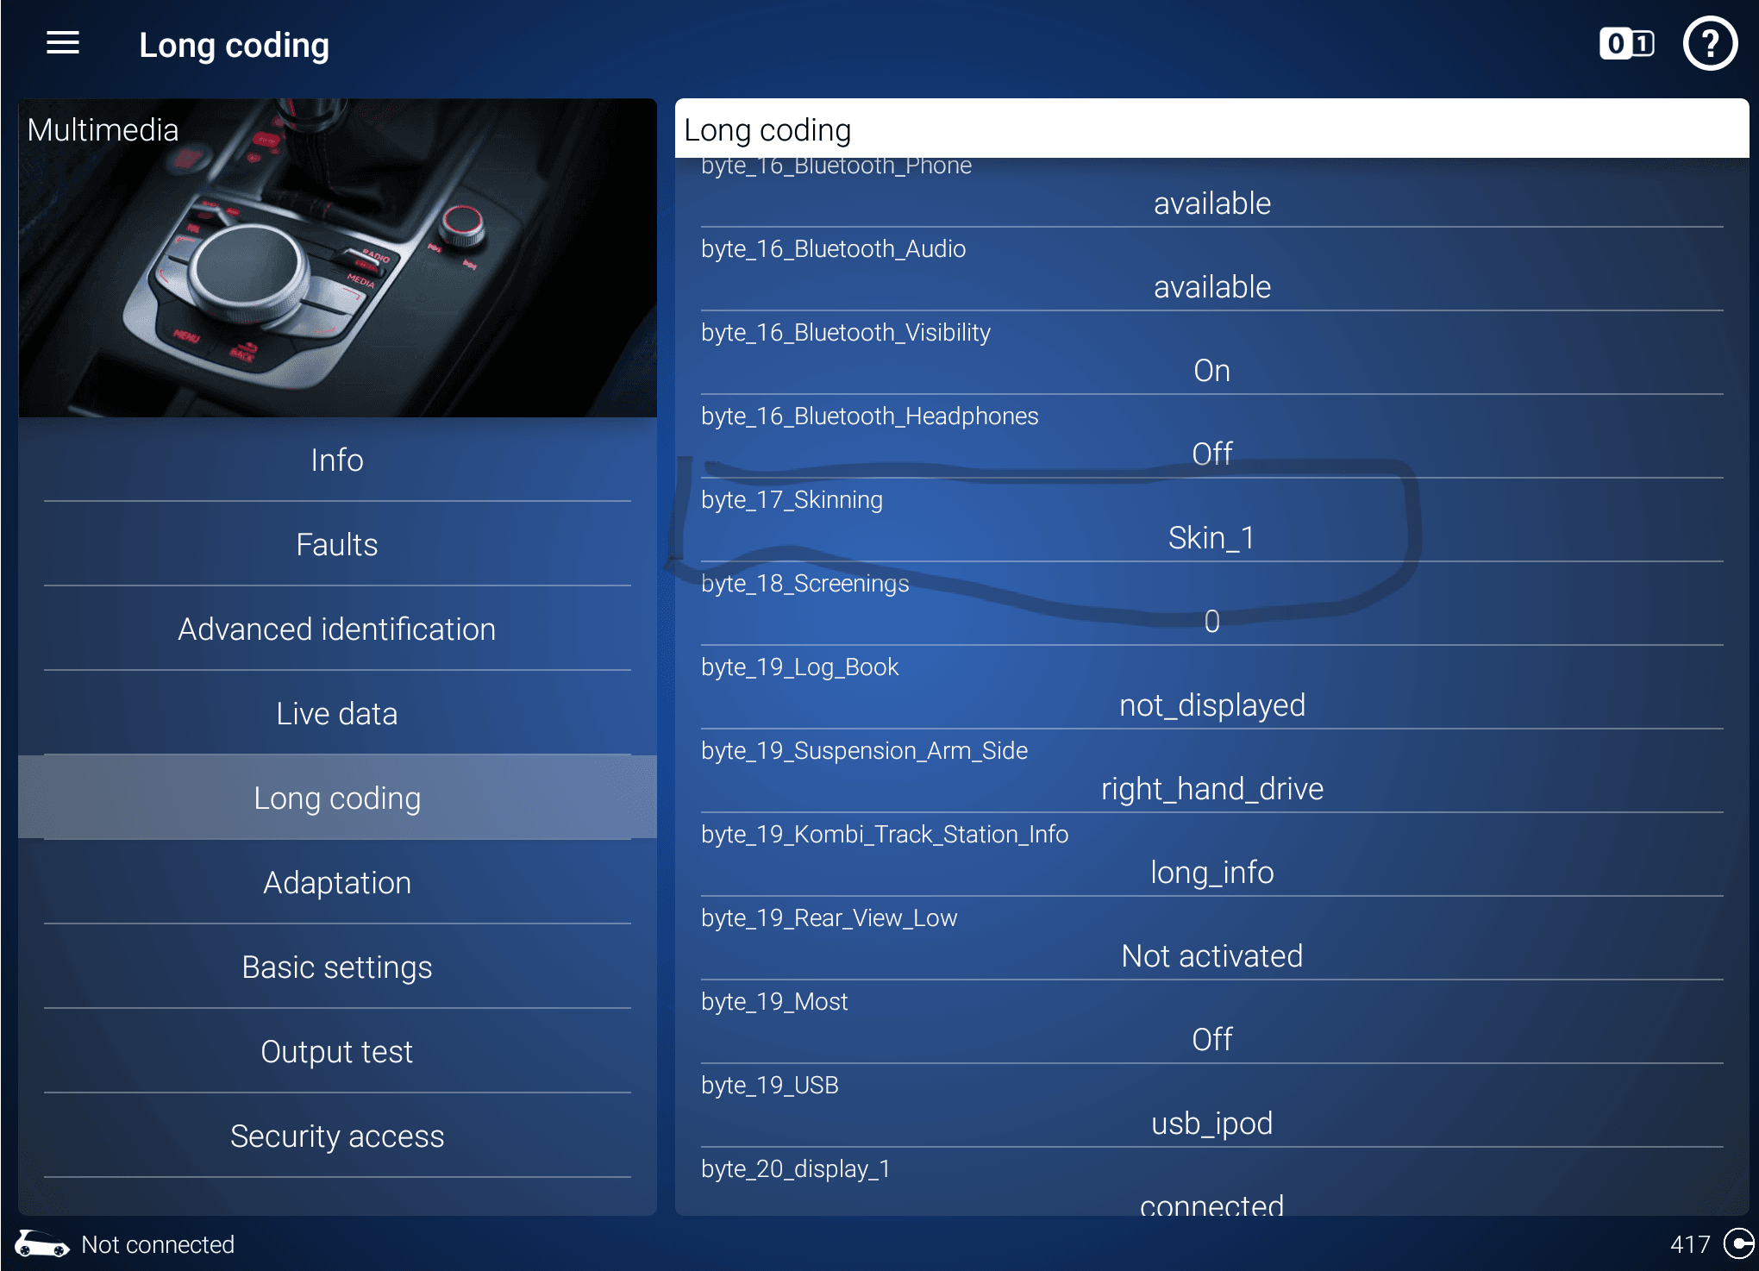Image resolution: width=1759 pixels, height=1271 pixels.
Task: Open the Output test section
Action: [337, 1052]
